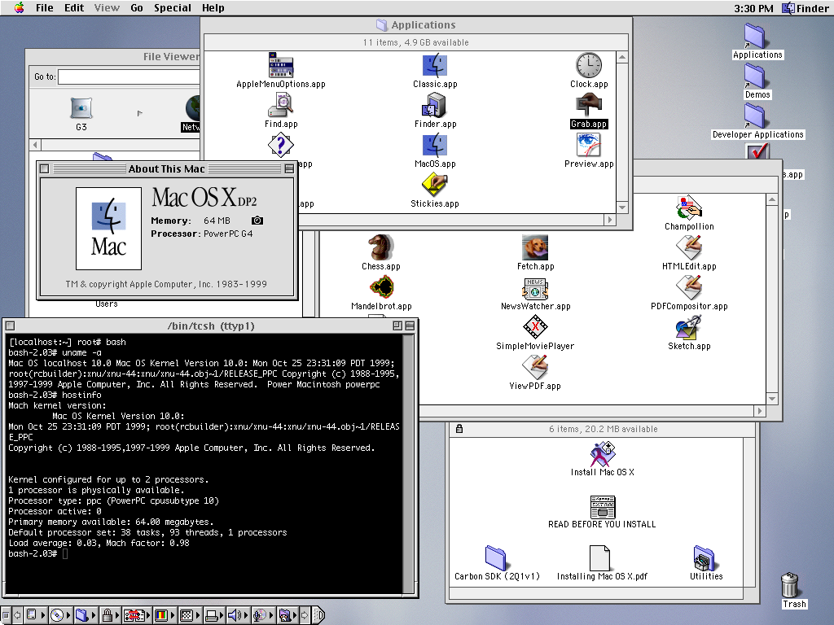834x625 pixels.
Task: Click the File Viewer's left scroll arrow
Action: point(36,145)
